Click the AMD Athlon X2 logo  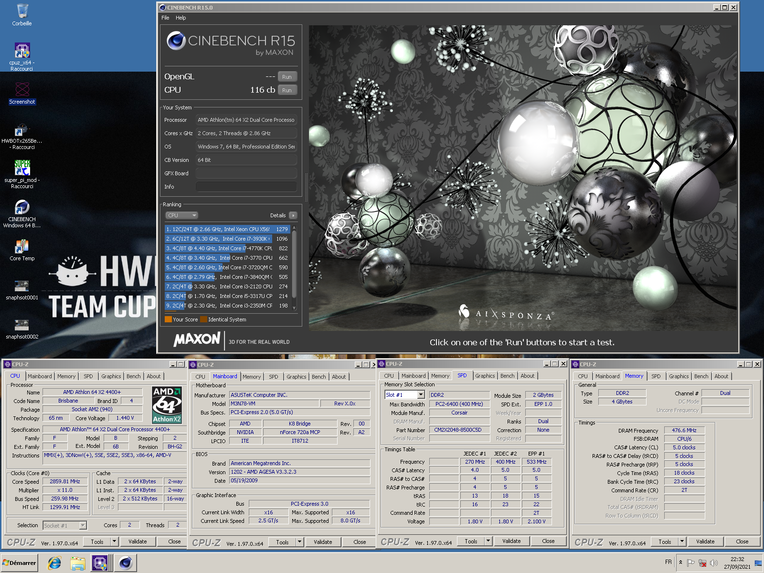[x=167, y=405]
